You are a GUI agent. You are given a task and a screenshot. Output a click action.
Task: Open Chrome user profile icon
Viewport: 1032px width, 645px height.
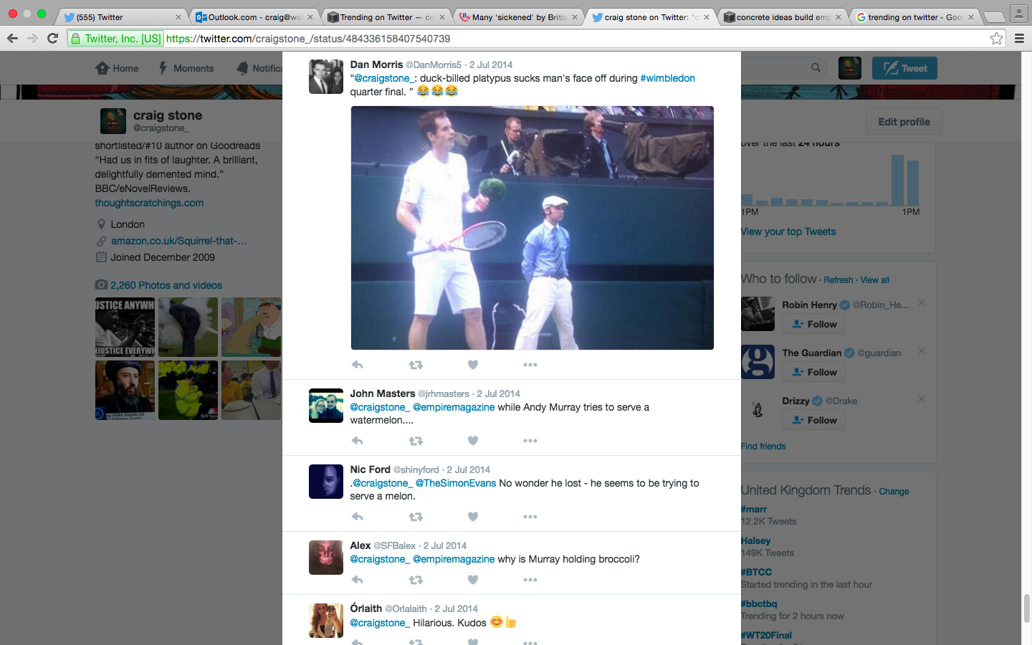(x=1019, y=14)
